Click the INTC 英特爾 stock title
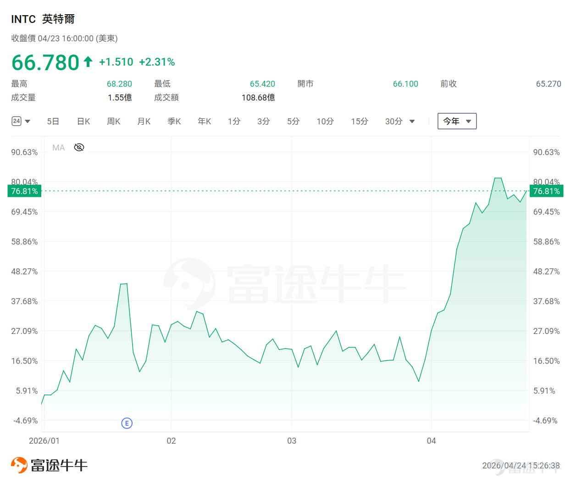Screen dimensions: 571x484 43,19
